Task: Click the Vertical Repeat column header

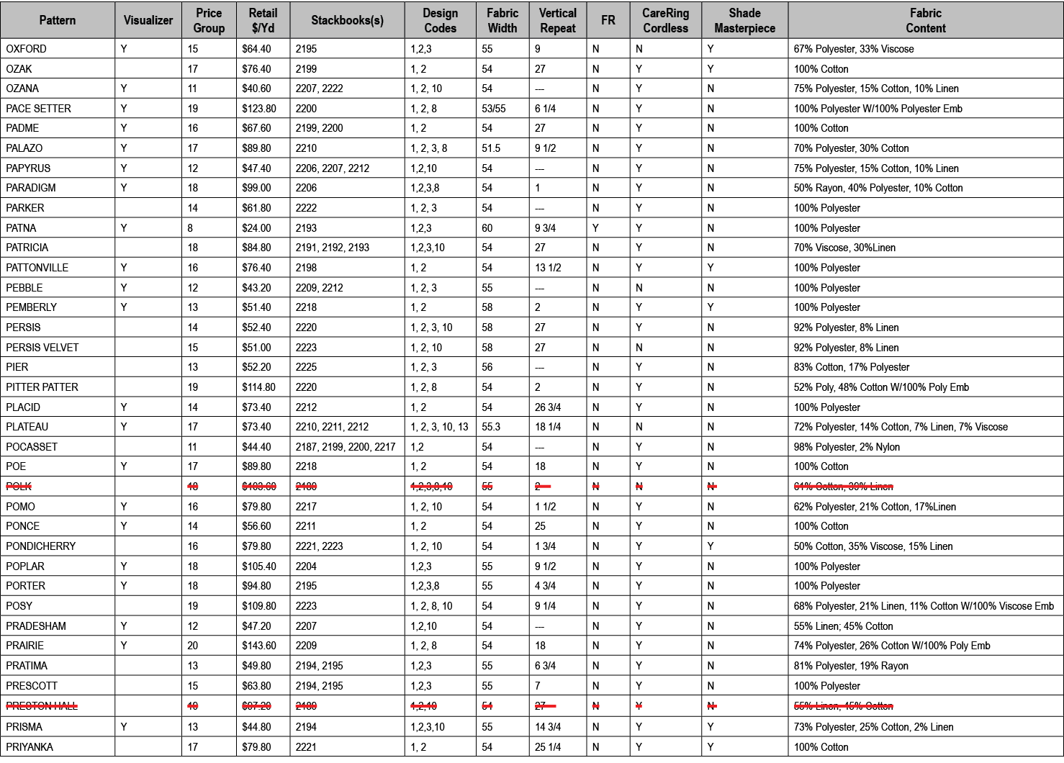Action: (558, 19)
